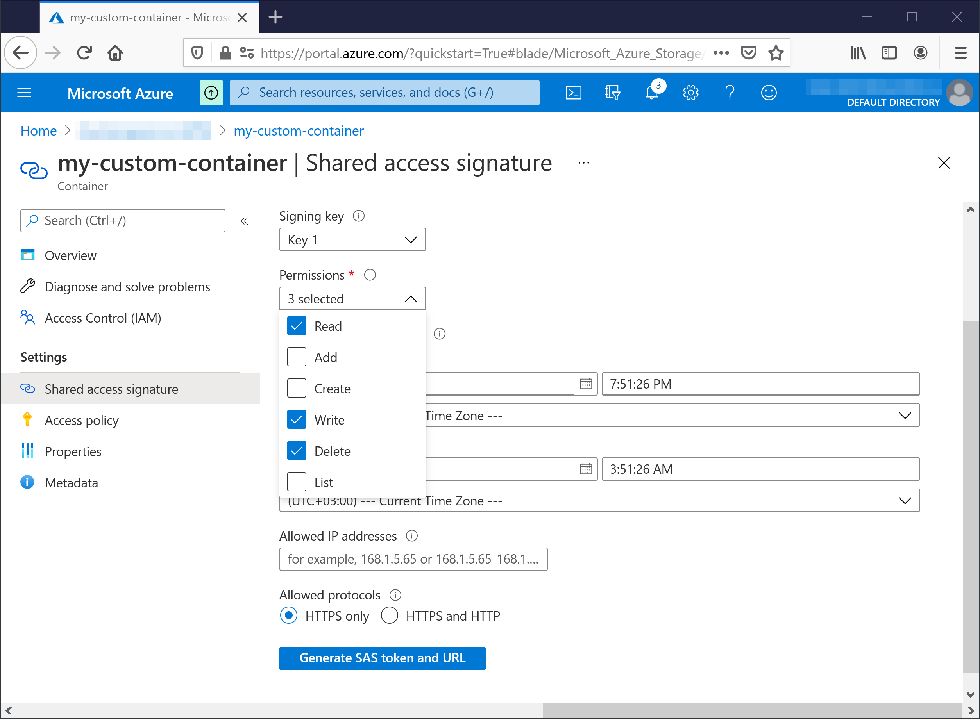Close the my-custom-container browser tab
The width and height of the screenshot is (980, 719).
click(243, 18)
